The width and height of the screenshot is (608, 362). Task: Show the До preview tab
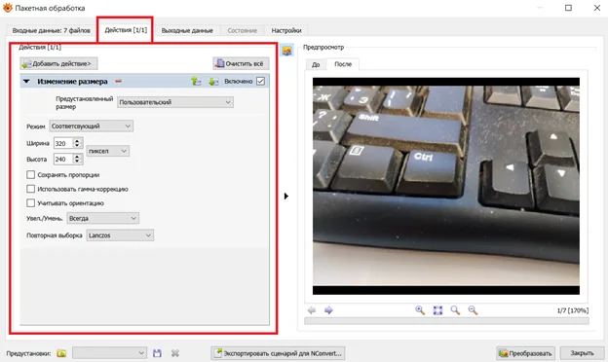316,64
